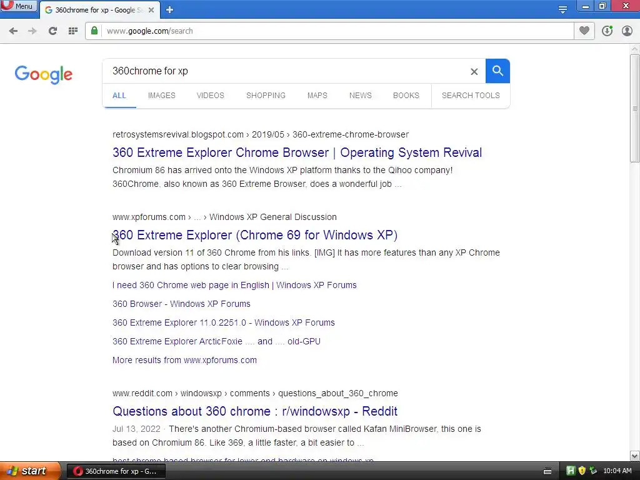The image size is (640, 480).
Task: Open 'I need 360 Chrome web page in English' link
Action: pos(235,285)
